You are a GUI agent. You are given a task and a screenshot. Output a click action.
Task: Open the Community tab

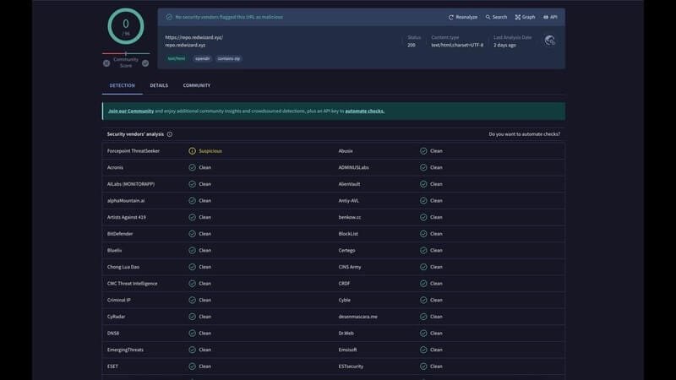(x=196, y=85)
